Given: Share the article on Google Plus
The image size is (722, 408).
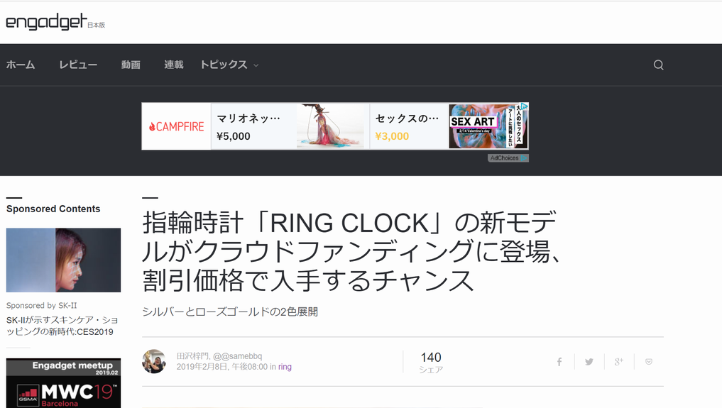Looking at the screenshot, I should tap(619, 362).
